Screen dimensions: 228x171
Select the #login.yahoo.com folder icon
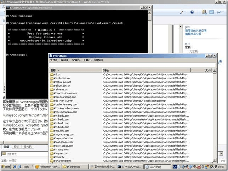[52, 138]
